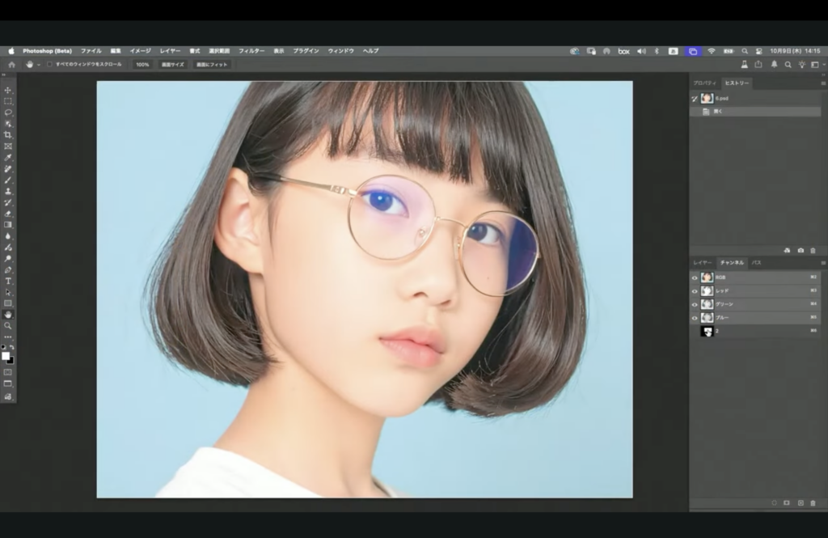Click the foreground color swatch
Image resolution: width=828 pixels, height=538 pixels.
6,356
